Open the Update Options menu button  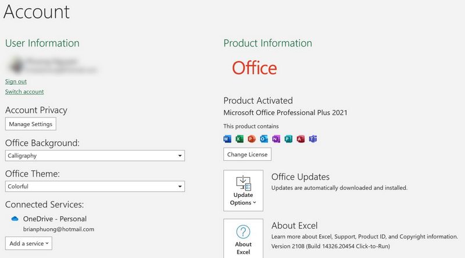pos(243,191)
